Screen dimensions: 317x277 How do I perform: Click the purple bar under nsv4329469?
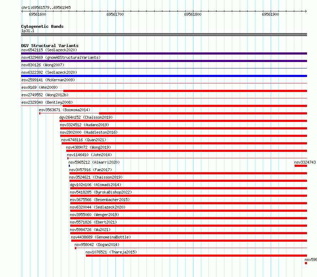(x=164, y=61)
